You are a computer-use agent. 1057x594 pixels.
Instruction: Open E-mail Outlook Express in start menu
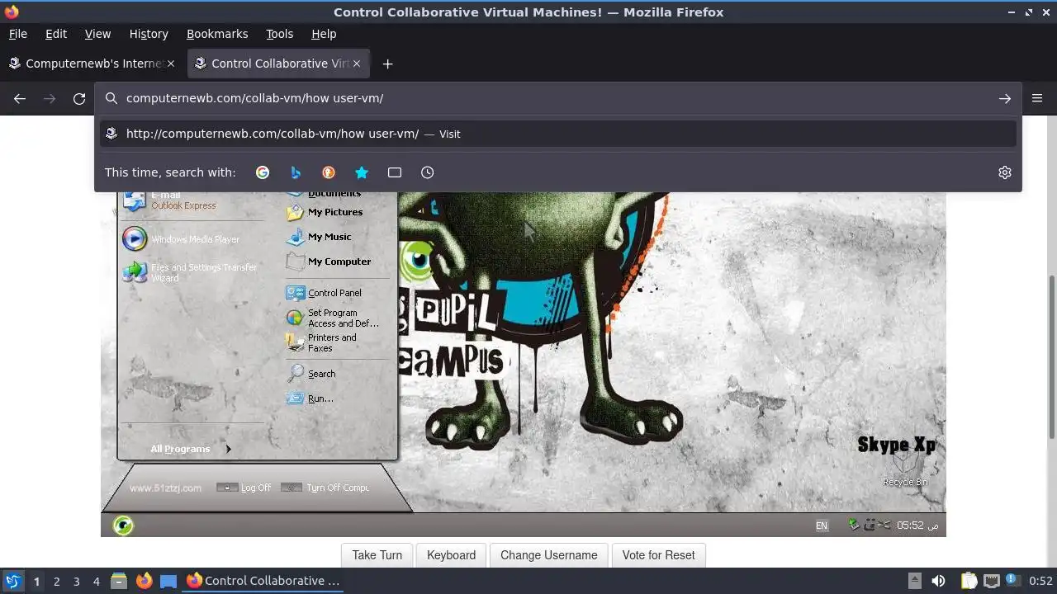[169, 200]
